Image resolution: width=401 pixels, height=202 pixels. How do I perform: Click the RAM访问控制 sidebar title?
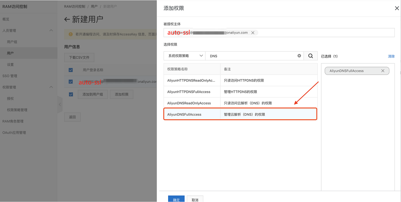click(15, 7)
